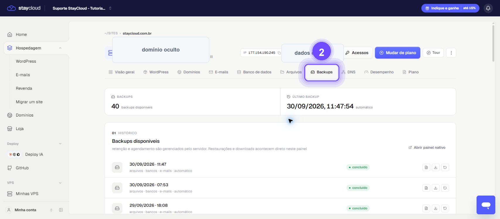Restore the 30/09/2026 11:47 backup
The height and width of the screenshot is (219, 500).
[445, 167]
